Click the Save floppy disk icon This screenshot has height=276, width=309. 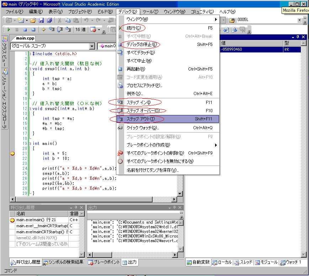pos(41,20)
